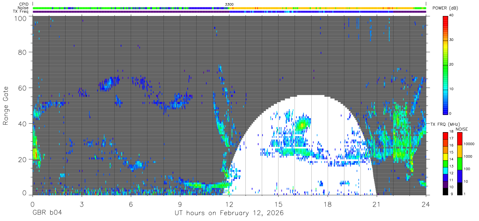This screenshot has height=221, width=479.
Task: Click the x-axis hour label "15"
Action: (278, 204)
